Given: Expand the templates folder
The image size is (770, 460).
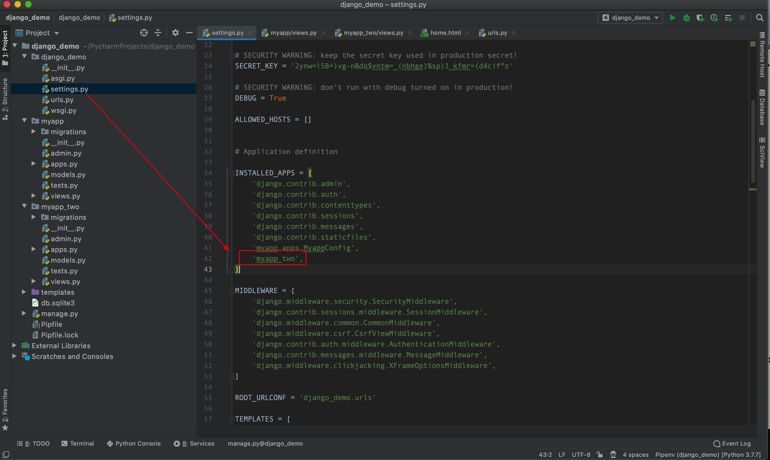Looking at the screenshot, I should pos(24,292).
